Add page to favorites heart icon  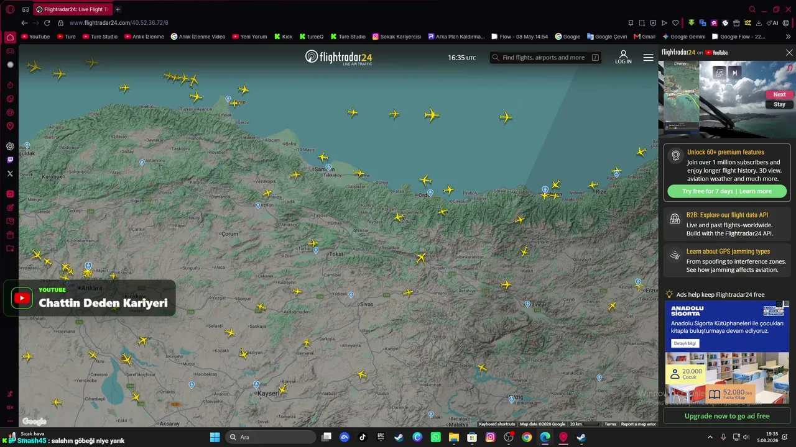(675, 23)
